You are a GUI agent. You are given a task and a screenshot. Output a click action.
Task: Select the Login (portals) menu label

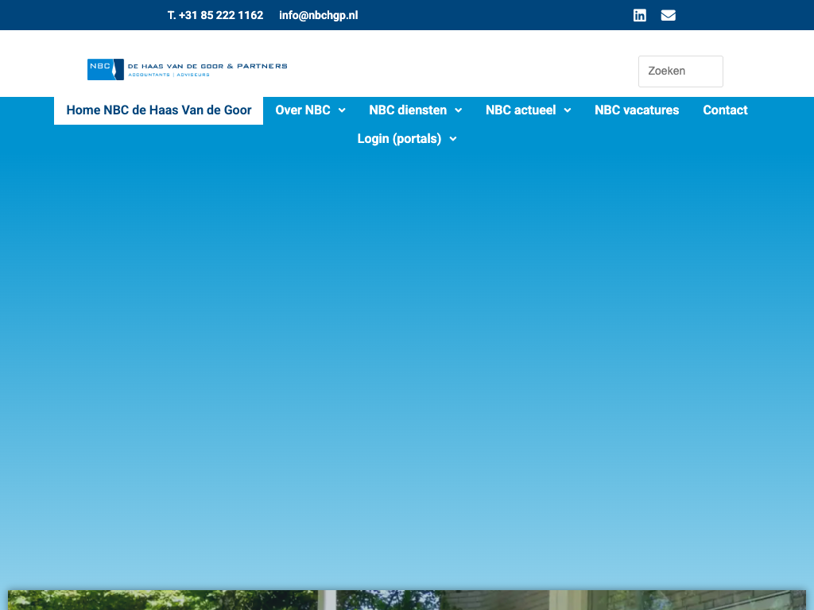399,139
